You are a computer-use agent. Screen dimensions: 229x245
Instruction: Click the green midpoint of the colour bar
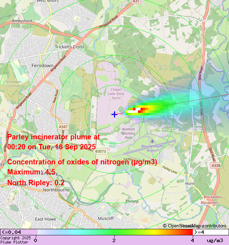[114, 232]
